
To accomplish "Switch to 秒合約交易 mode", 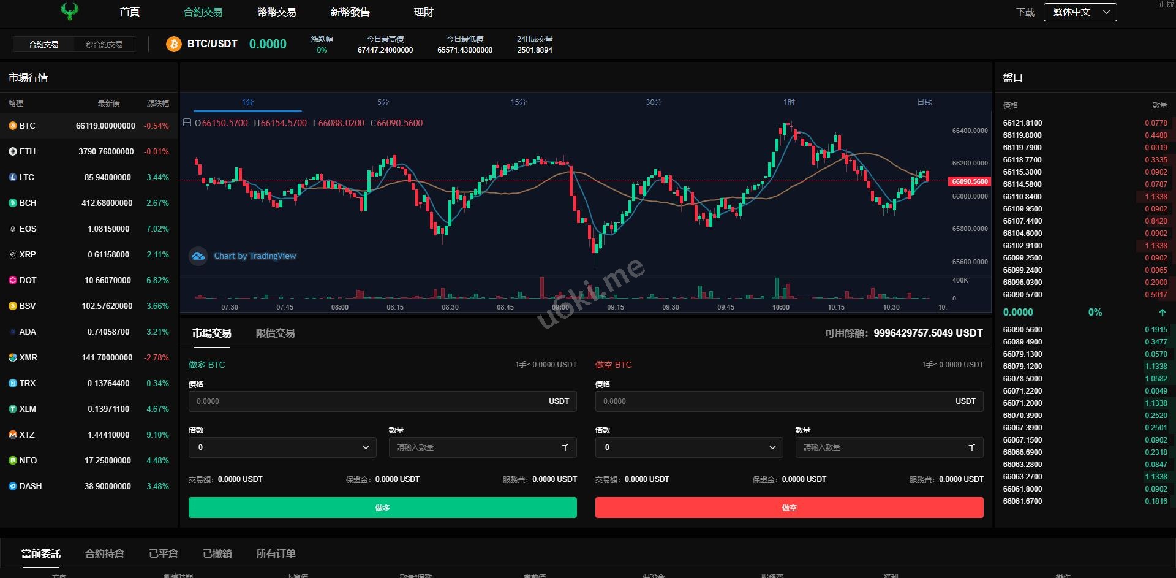I will point(104,44).
